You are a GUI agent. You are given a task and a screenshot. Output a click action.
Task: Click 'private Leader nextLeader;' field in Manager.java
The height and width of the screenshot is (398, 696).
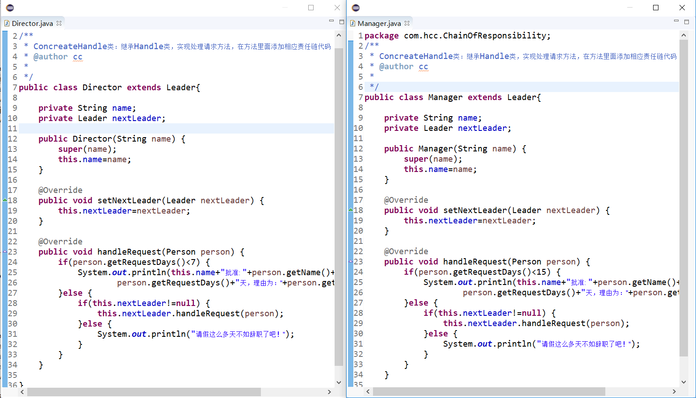tap(448, 128)
